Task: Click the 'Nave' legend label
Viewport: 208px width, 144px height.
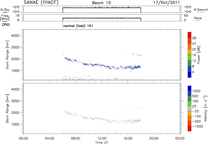Action: pos(198,18)
